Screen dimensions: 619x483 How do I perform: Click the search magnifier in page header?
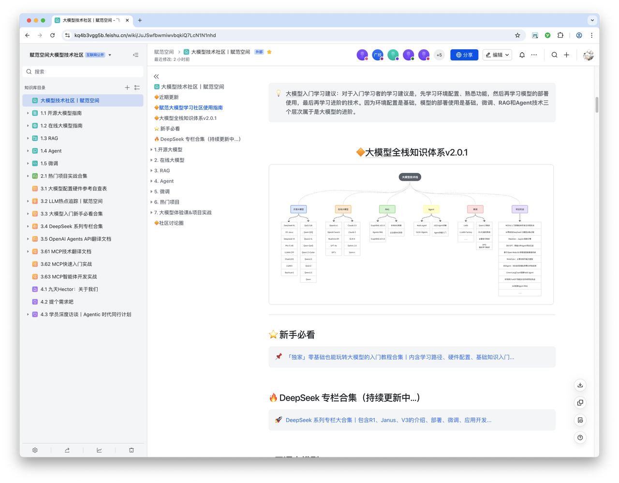pos(554,55)
